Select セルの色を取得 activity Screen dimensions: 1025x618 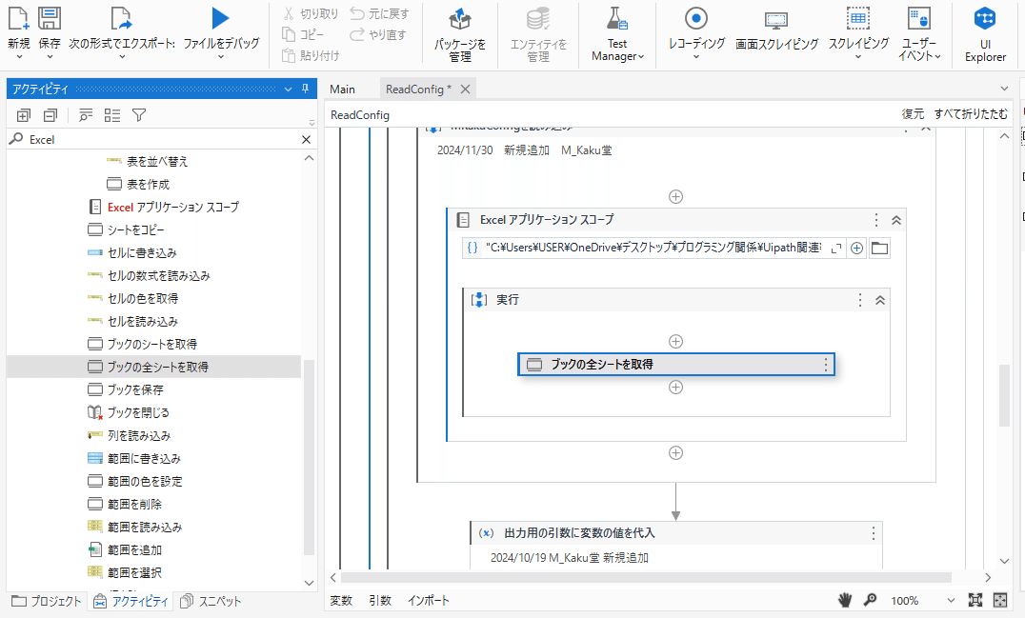tap(133, 299)
